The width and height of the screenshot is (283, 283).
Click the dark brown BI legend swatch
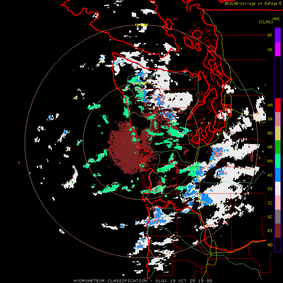click(x=278, y=231)
